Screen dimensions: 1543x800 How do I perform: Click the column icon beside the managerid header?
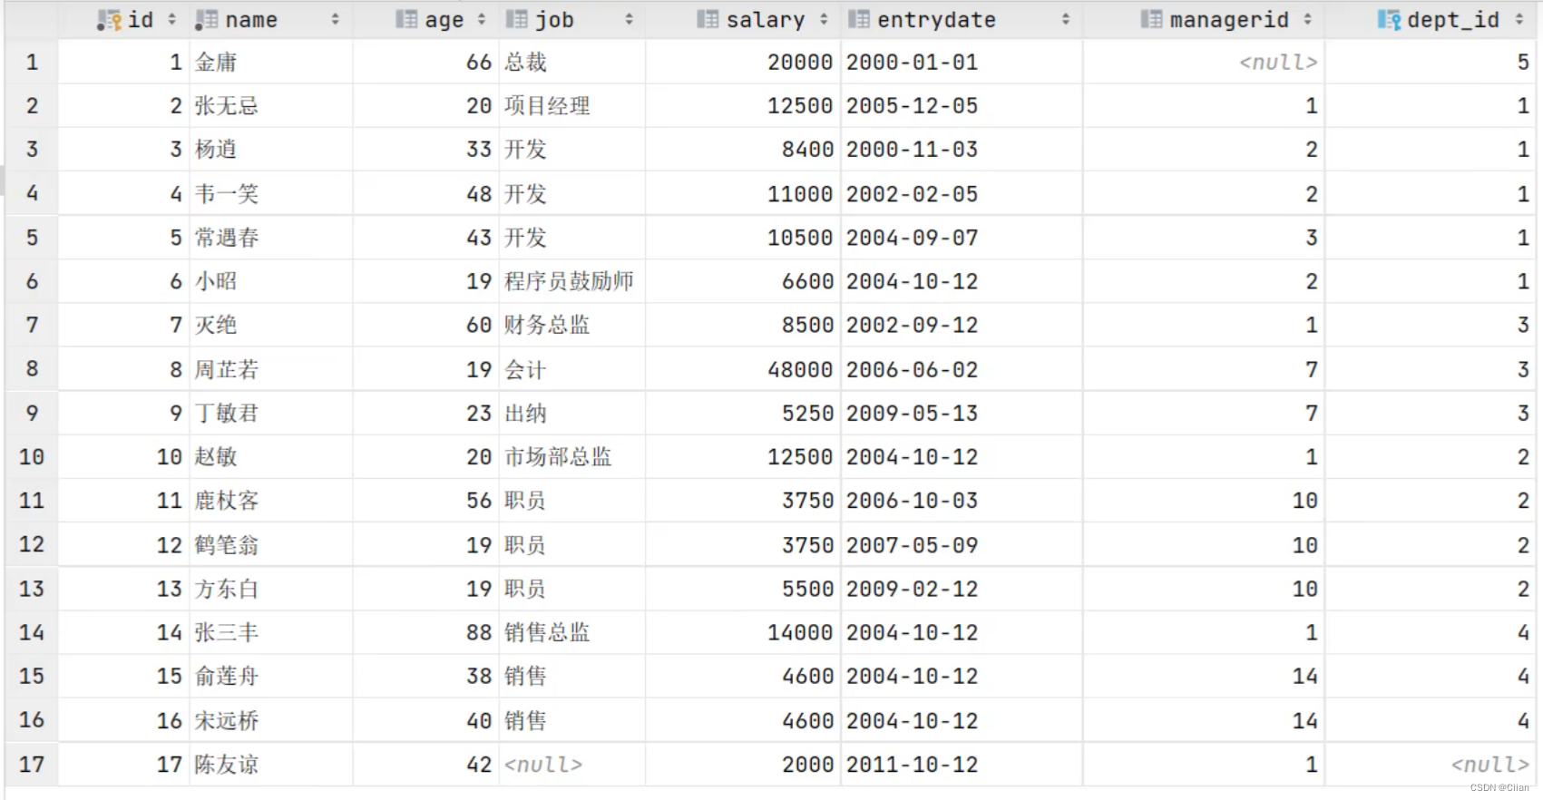(1151, 19)
